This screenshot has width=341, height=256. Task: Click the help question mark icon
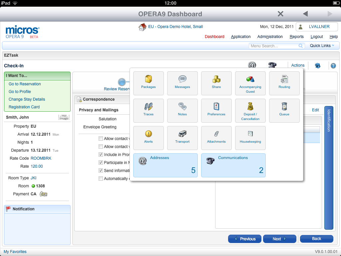[x=333, y=66]
